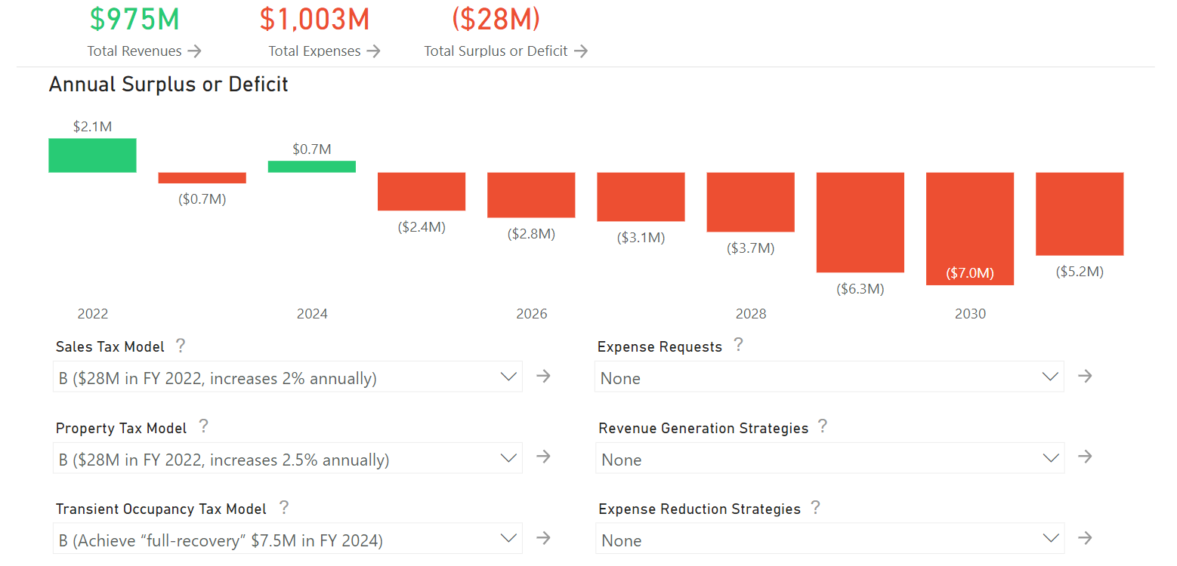Open help for Expense Requests
This screenshot has width=1177, height=566.
click(x=738, y=345)
